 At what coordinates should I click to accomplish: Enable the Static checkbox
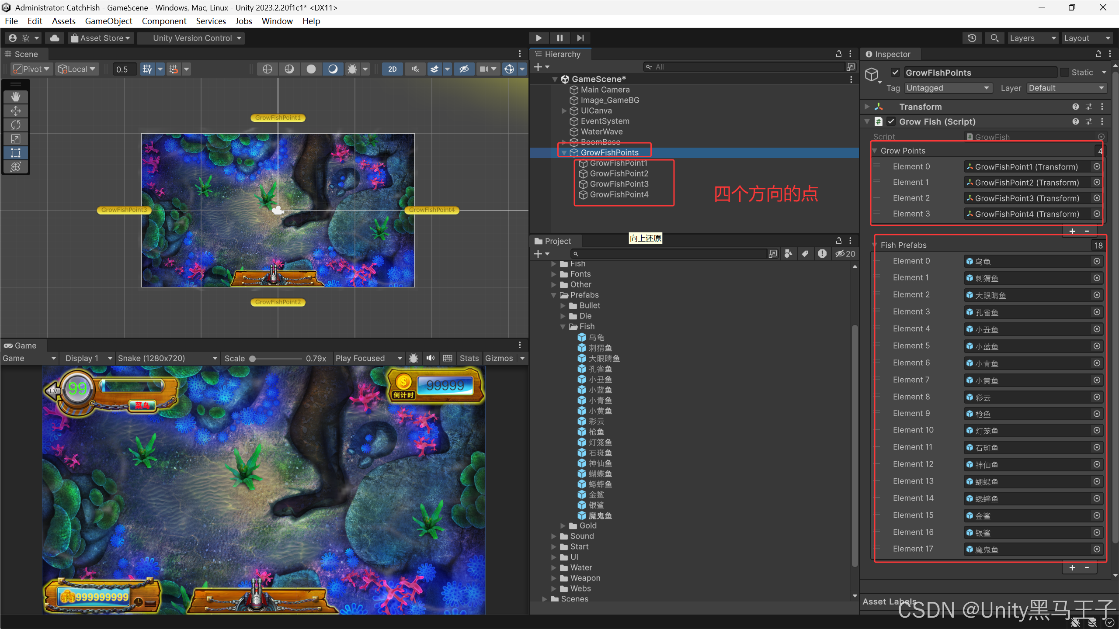(1065, 73)
